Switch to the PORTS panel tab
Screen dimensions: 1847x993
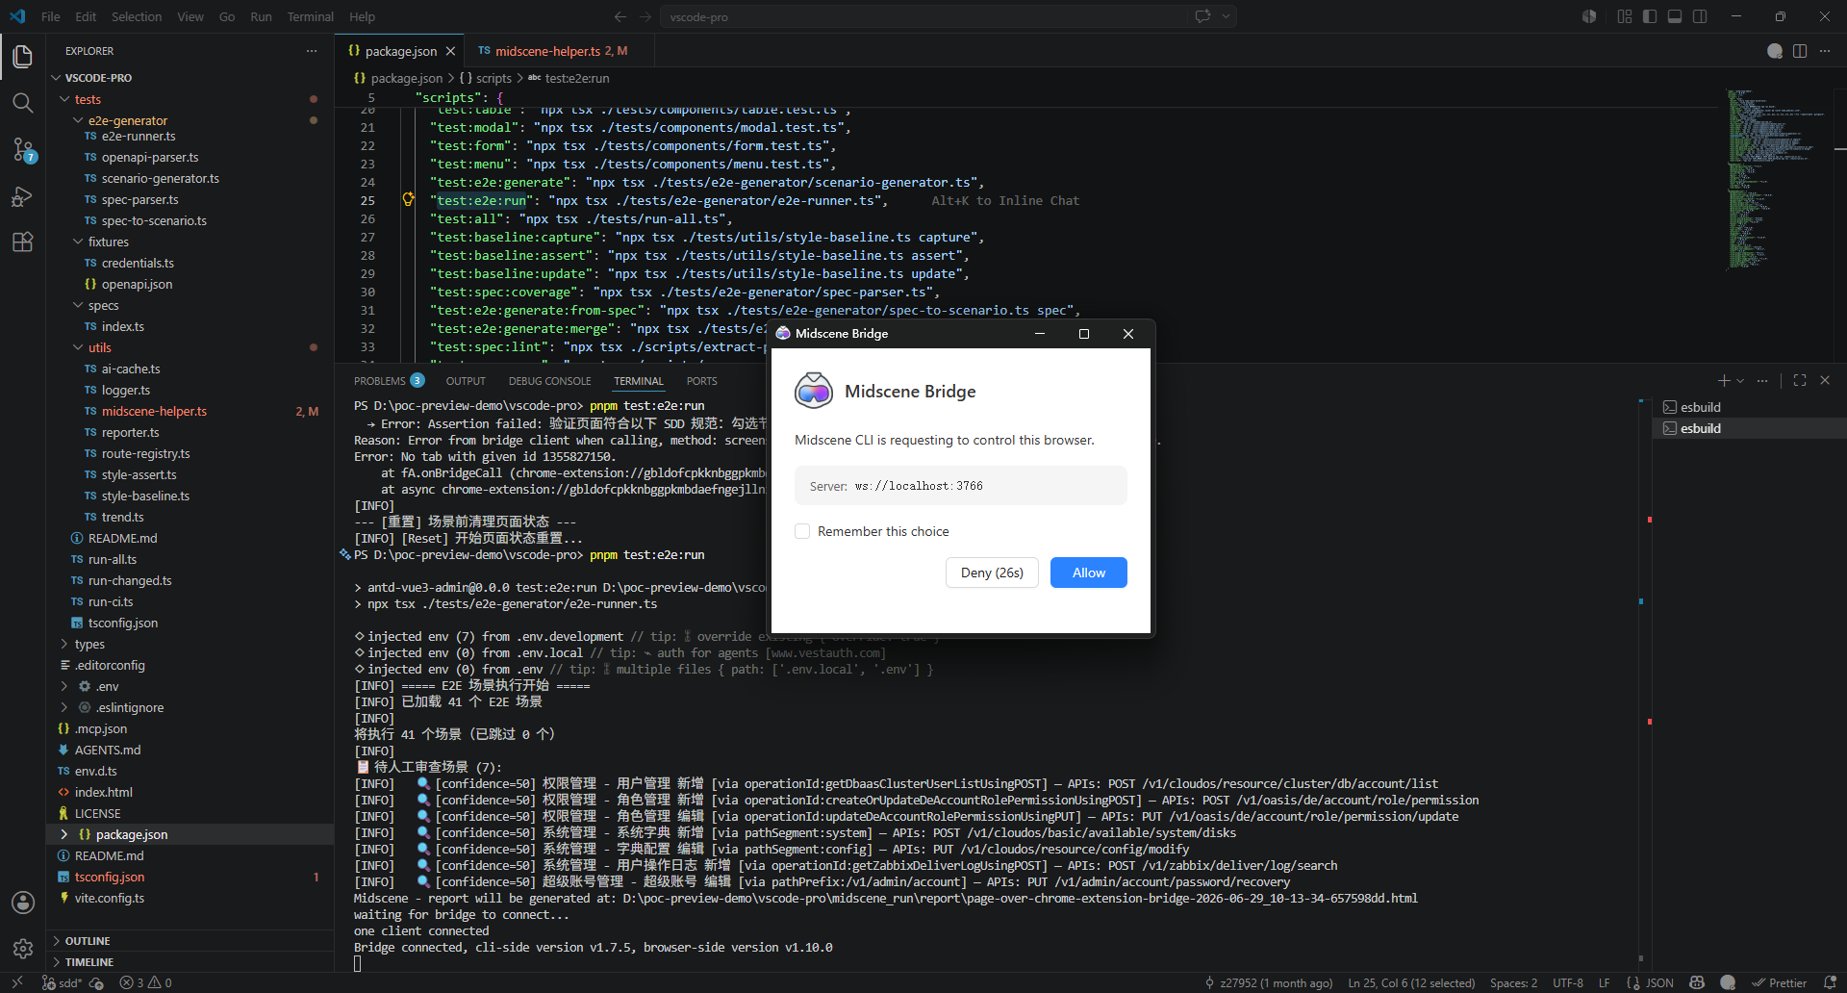coord(701,381)
